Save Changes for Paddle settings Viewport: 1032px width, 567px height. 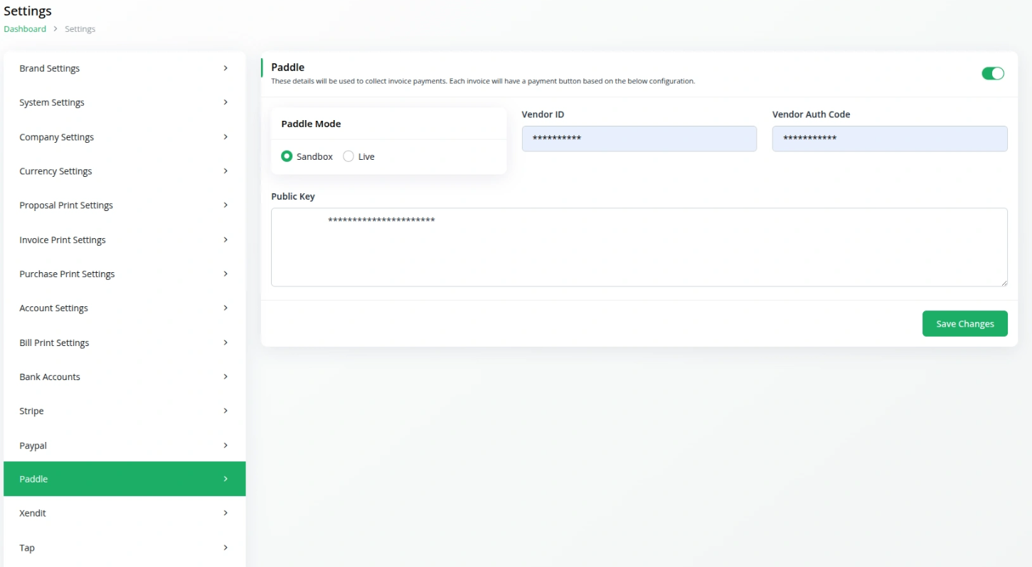pyautogui.click(x=965, y=323)
